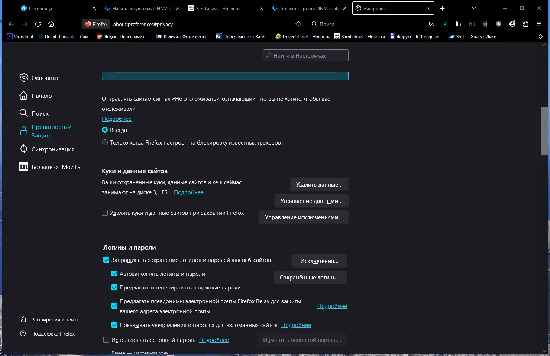This screenshot has width=550, height=356.
Task: Close the Настройки tab
Action: (x=428, y=8)
